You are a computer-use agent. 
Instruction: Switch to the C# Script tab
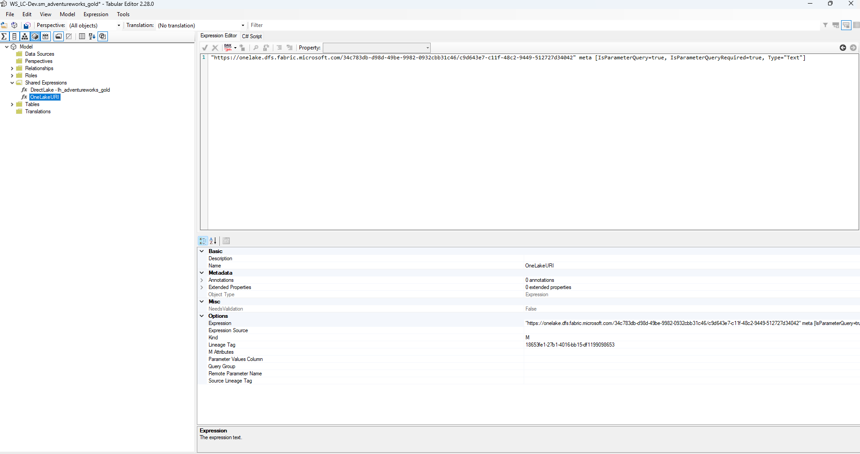click(252, 36)
